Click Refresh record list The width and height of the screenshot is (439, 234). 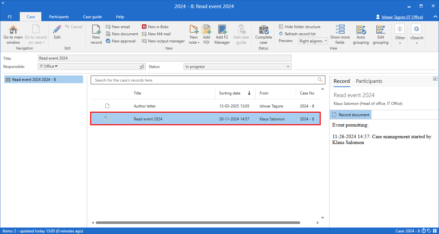point(297,34)
